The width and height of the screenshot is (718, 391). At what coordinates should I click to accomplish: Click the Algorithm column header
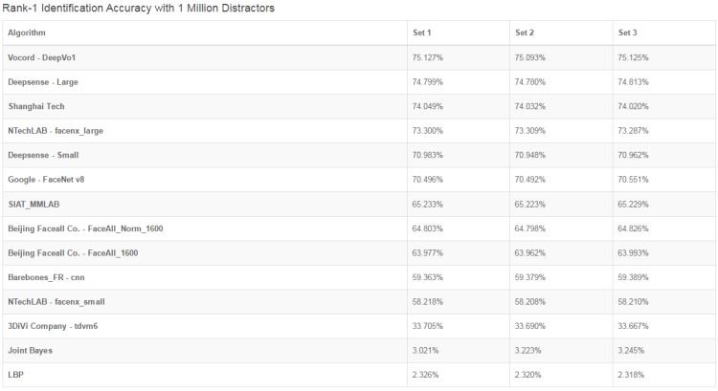click(27, 33)
